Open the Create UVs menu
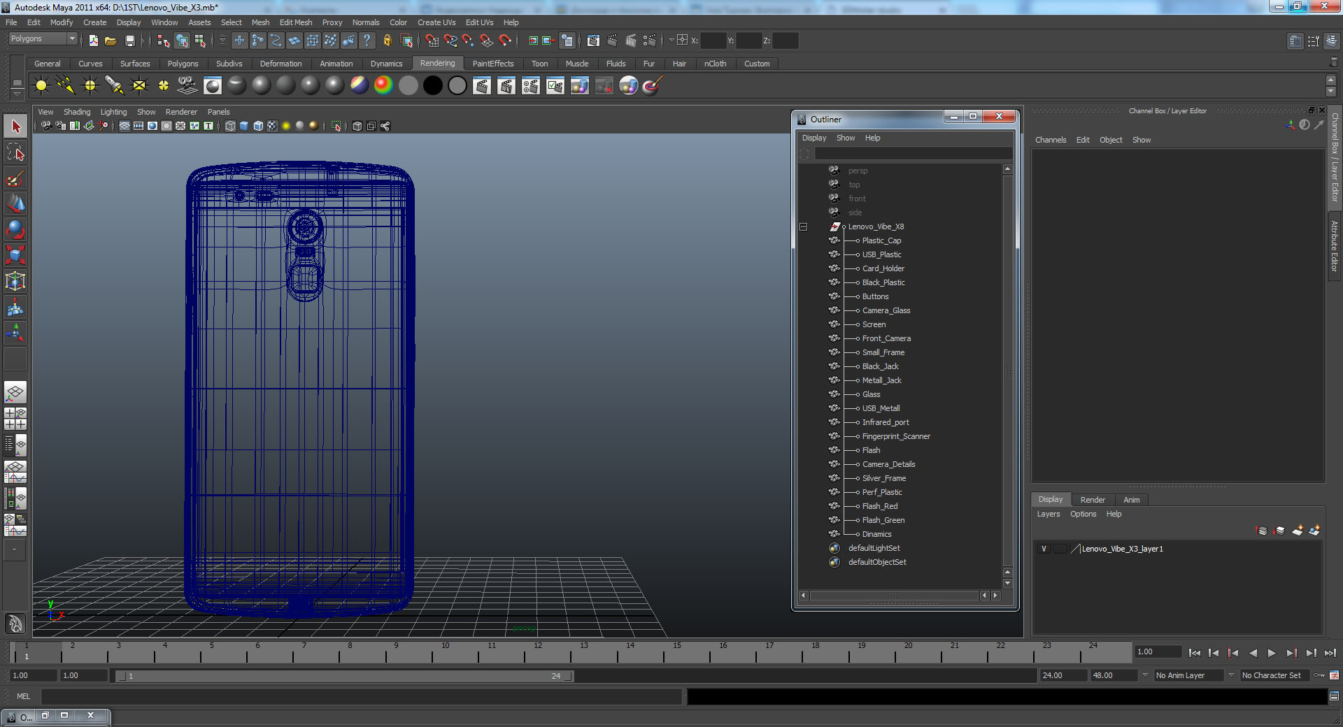Image resolution: width=1343 pixels, height=727 pixels. coord(436,22)
